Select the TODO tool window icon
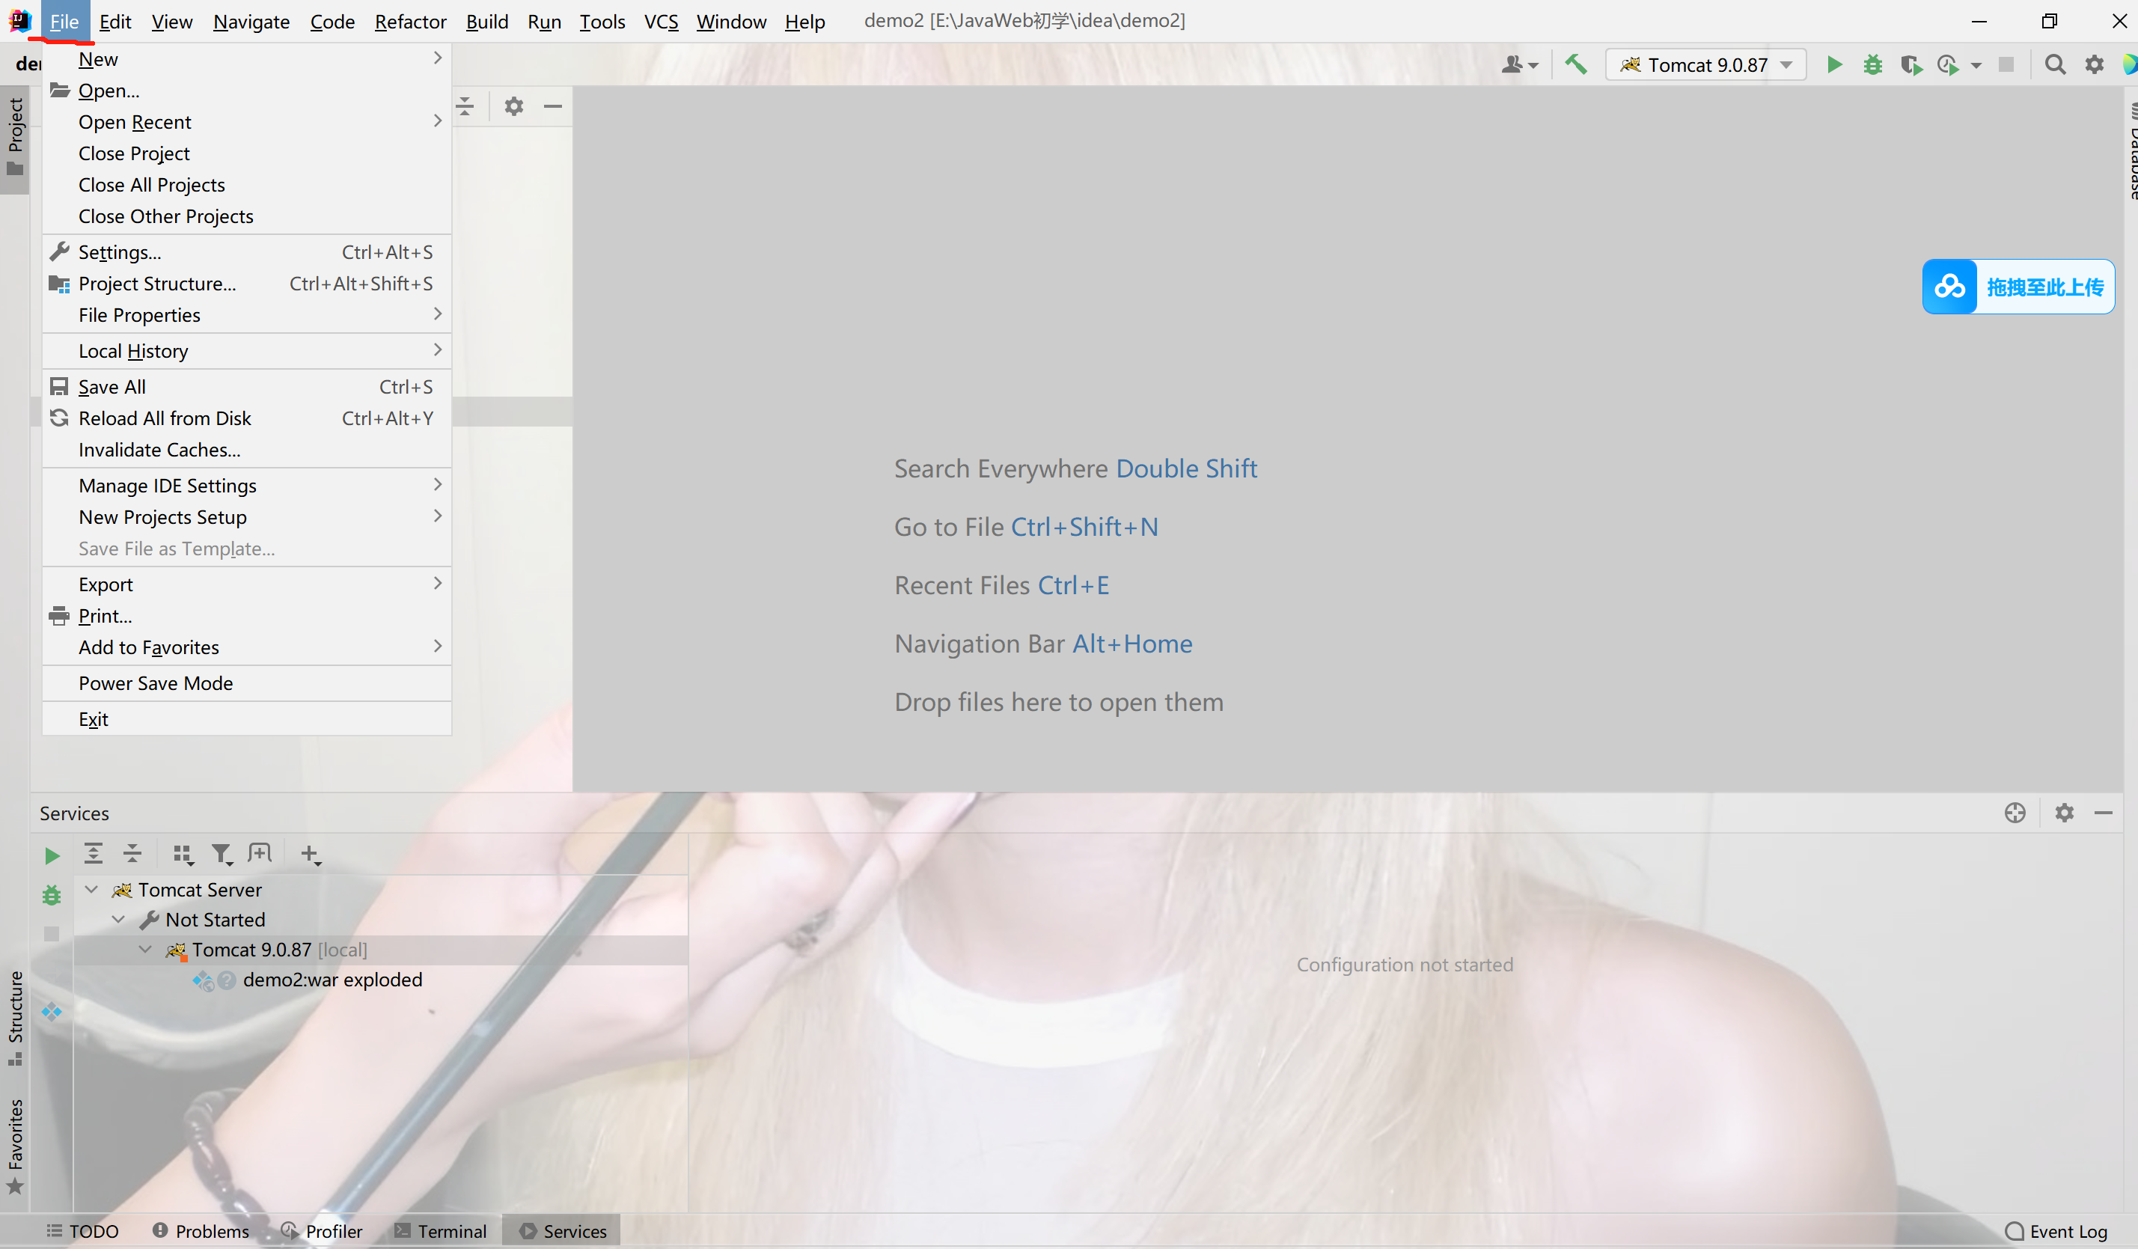 point(82,1230)
